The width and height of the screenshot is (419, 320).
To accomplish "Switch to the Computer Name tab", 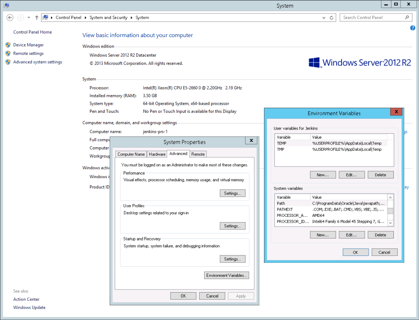I will pyautogui.click(x=131, y=154).
